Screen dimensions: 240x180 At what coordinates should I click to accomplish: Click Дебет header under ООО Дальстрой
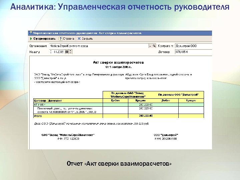pos(166,101)
